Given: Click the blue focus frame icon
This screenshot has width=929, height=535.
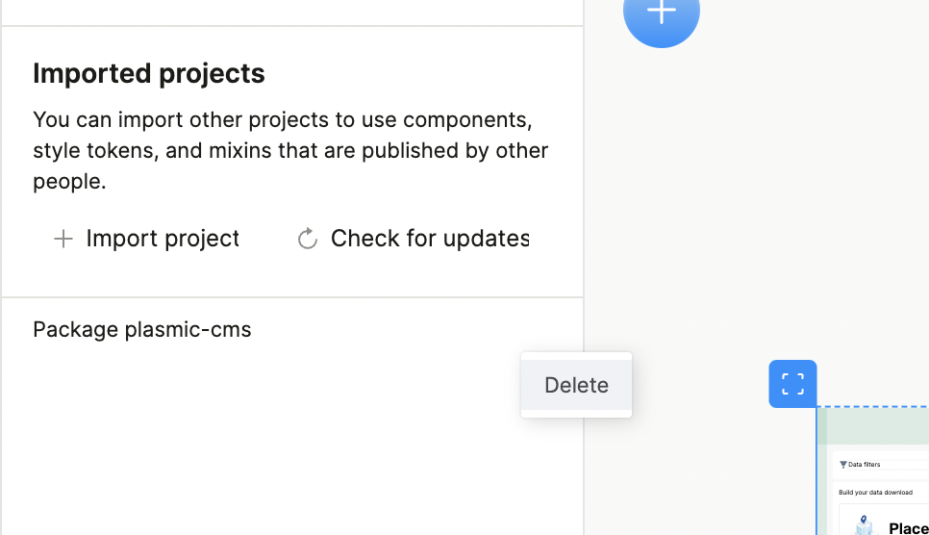Looking at the screenshot, I should click(x=792, y=384).
